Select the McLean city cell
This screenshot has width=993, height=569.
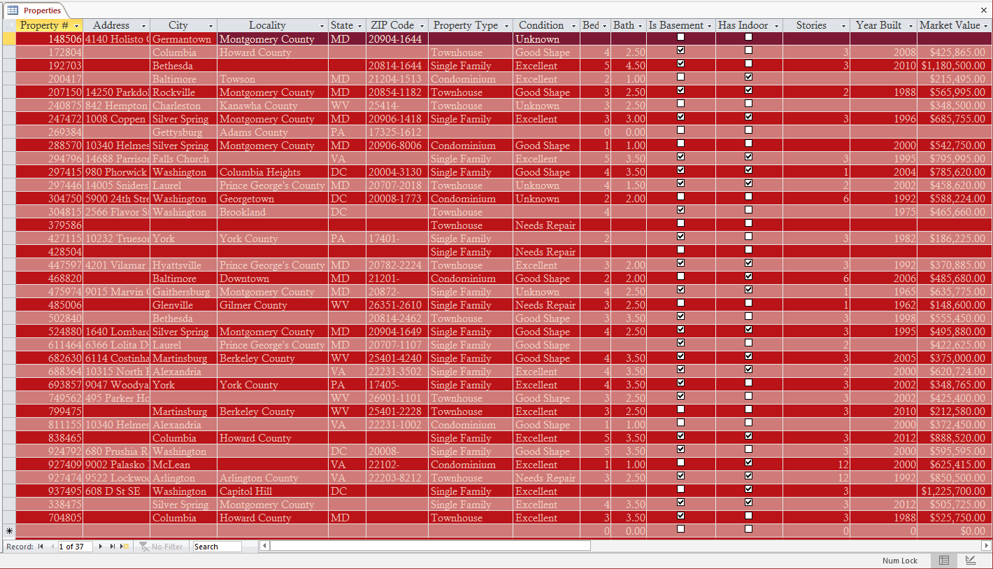click(183, 465)
